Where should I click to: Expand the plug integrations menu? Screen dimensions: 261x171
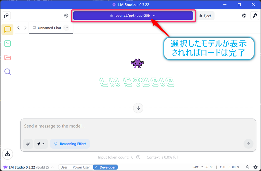pyautogui.click(x=41, y=144)
